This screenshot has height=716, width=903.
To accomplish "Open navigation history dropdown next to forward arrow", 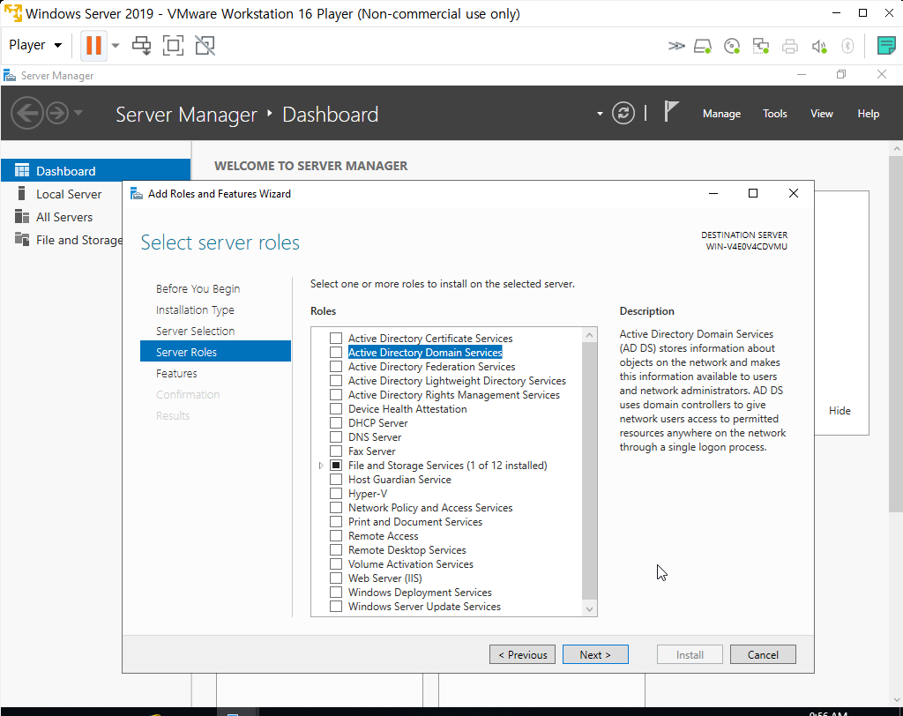I will coord(78,112).
